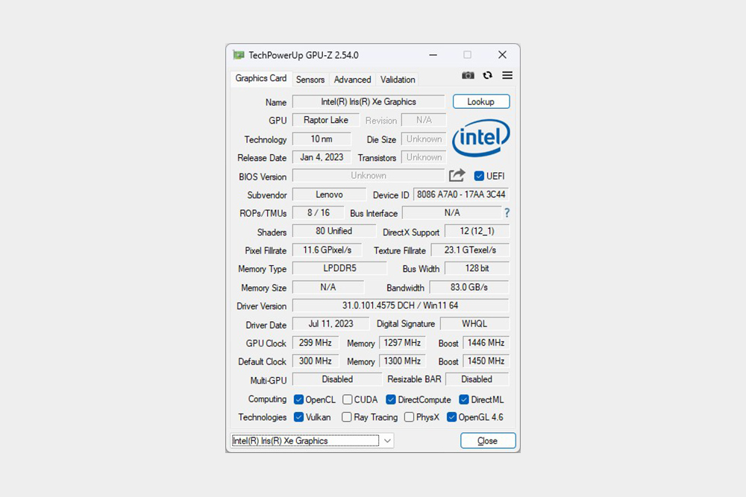Click the refresh arrows icon
Image resolution: width=746 pixels, height=497 pixels.
(488, 75)
